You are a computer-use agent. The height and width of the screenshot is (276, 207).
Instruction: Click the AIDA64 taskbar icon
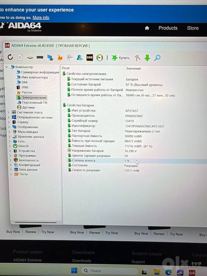click(x=192, y=273)
